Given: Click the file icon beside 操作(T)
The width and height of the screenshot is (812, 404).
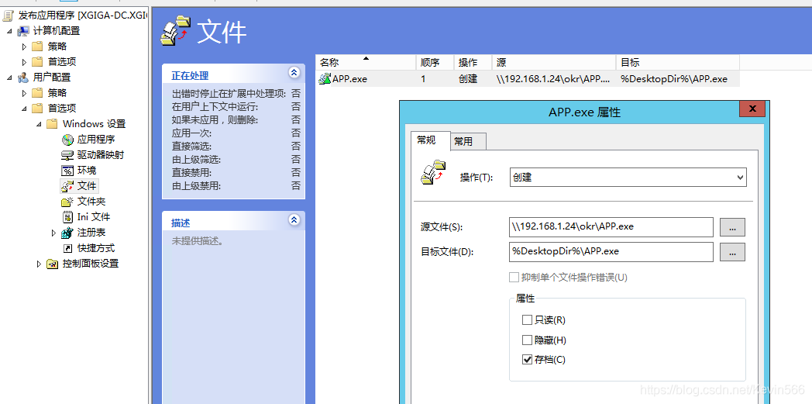Looking at the screenshot, I should (433, 173).
